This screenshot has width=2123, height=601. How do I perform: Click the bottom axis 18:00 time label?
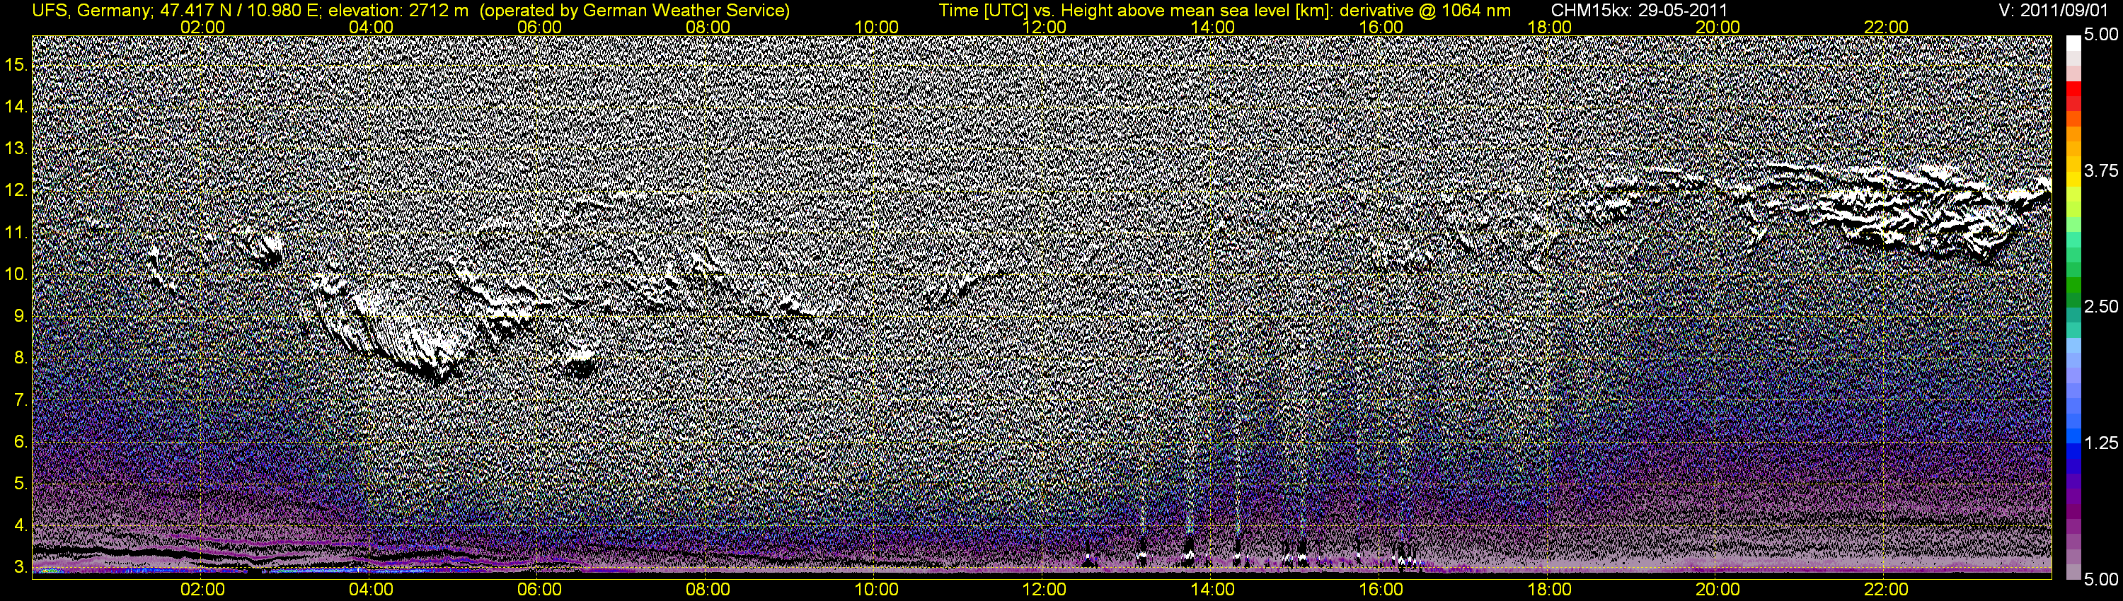[1549, 590]
